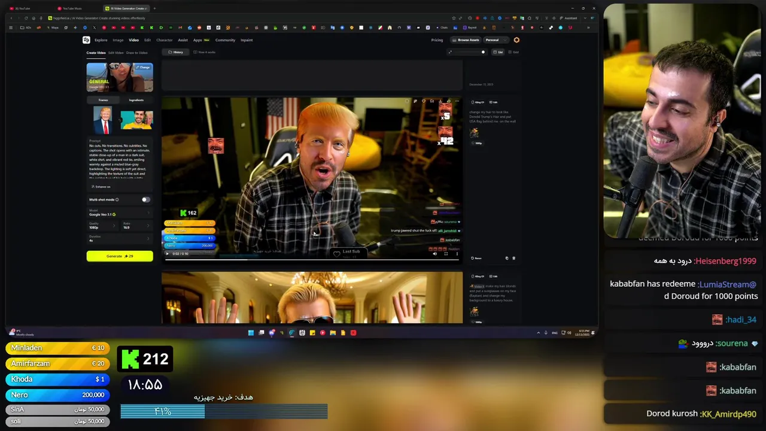
Task: Open the three-dot more menu on video
Action: (457, 101)
